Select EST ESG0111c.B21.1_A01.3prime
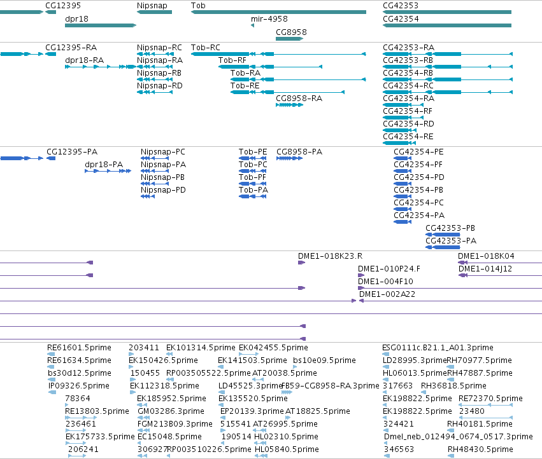The image size is (542, 459). pyautogui.click(x=438, y=348)
